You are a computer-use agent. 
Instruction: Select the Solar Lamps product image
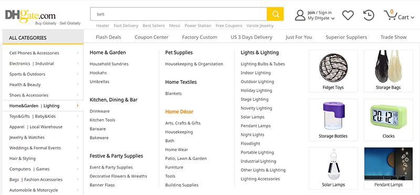point(333,168)
